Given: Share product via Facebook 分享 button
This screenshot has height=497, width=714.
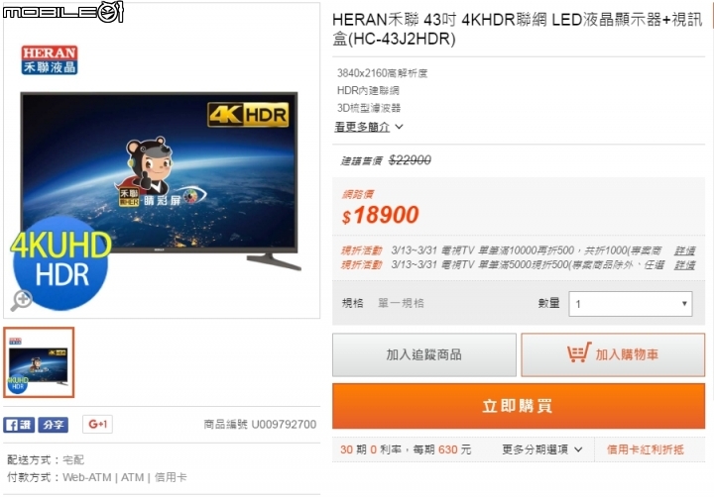Looking at the screenshot, I should 54,425.
